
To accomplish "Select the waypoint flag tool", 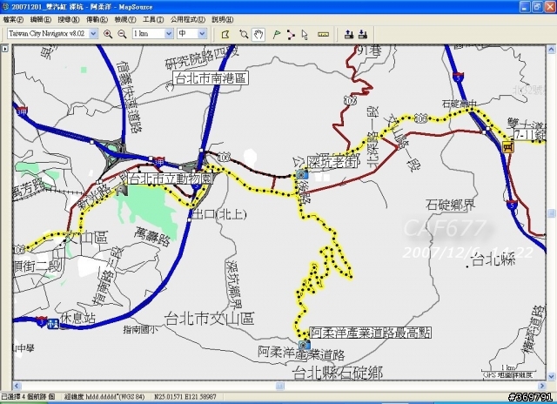I will tap(277, 35).
